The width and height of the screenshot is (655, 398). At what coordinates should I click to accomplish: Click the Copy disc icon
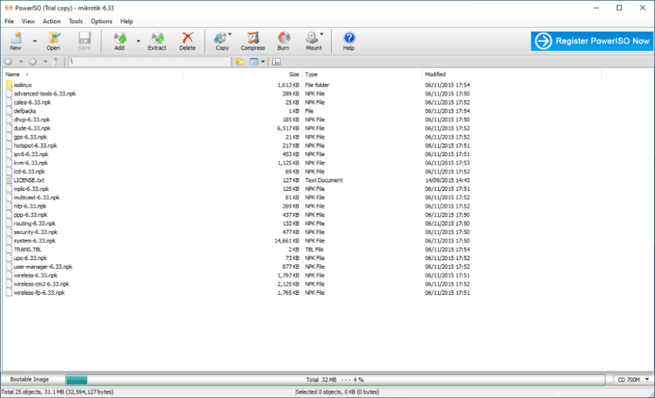click(220, 38)
